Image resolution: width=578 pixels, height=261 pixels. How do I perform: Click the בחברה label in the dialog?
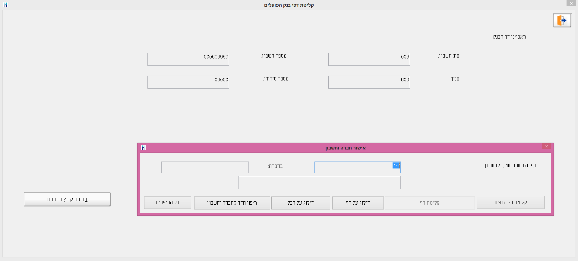pyautogui.click(x=275, y=166)
